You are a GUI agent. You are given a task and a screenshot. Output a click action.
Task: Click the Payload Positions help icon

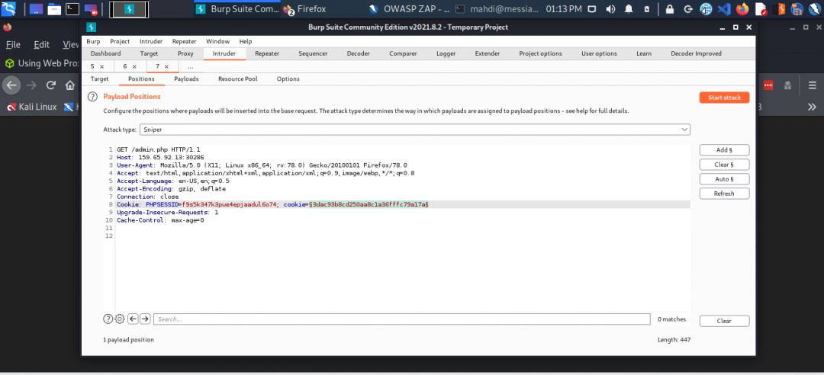(92, 97)
